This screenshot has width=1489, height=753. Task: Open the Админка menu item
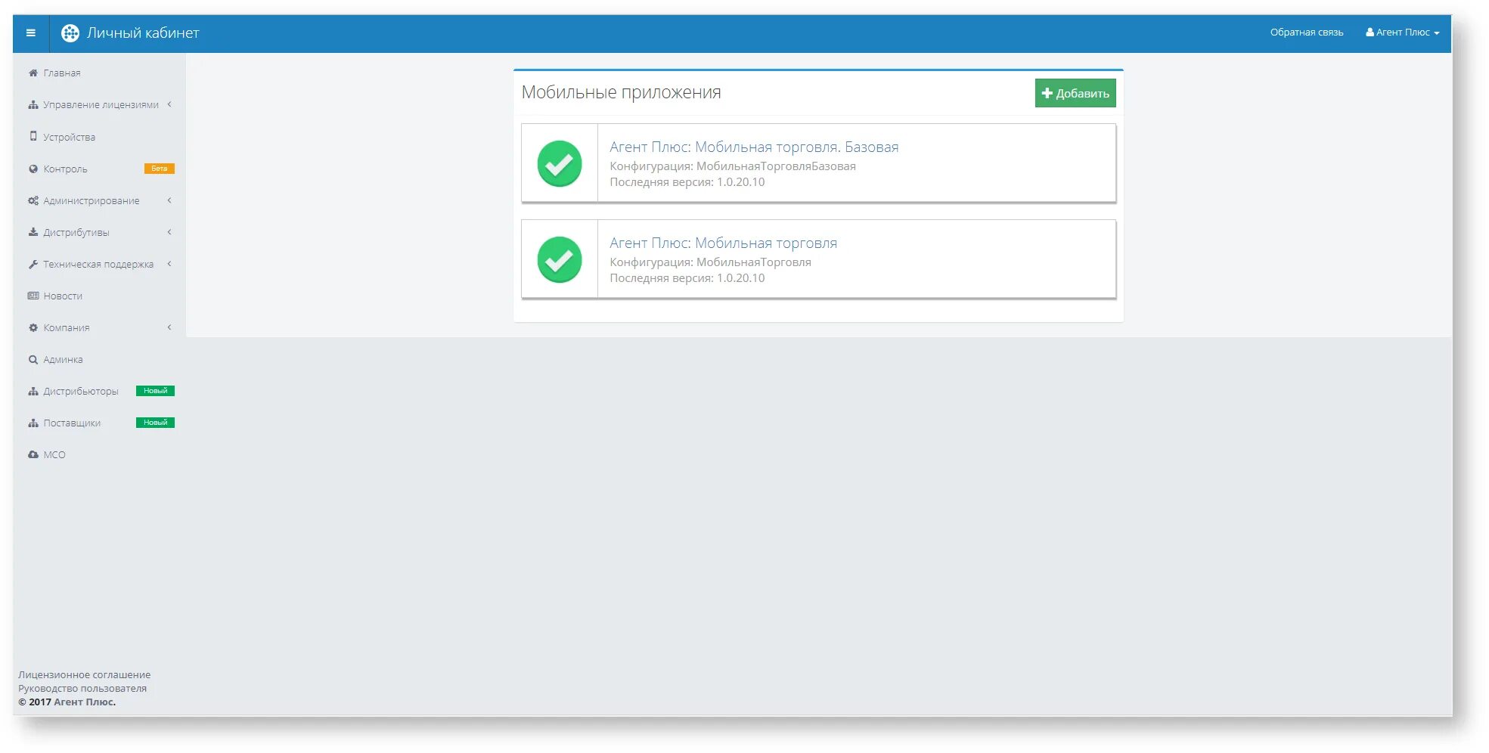(x=63, y=359)
